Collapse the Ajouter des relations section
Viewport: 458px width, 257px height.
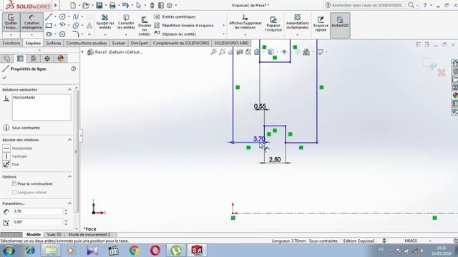coord(69,140)
